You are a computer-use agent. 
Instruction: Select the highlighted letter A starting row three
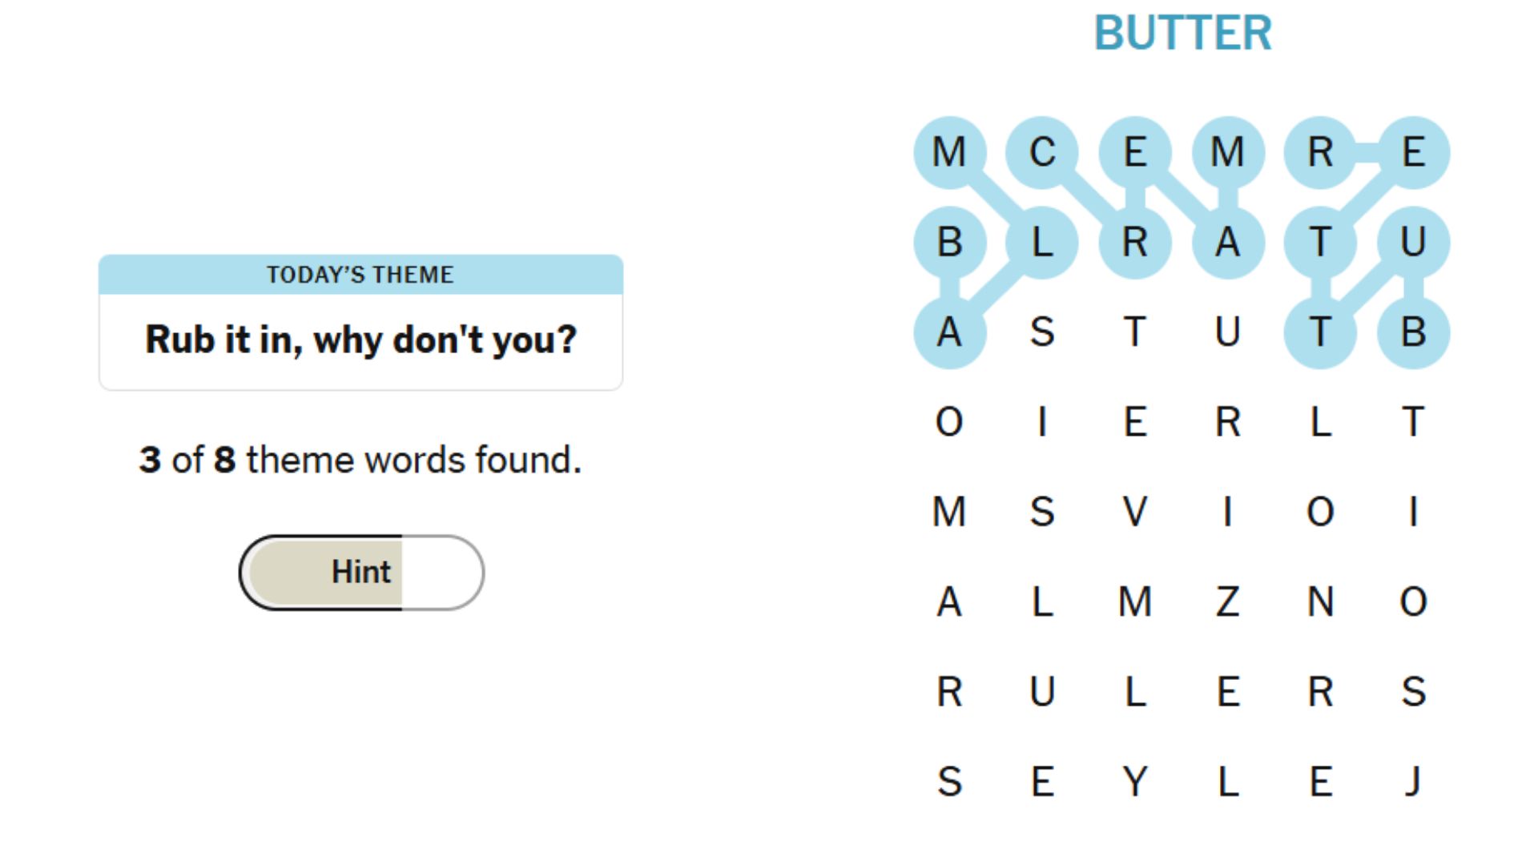[x=950, y=334]
